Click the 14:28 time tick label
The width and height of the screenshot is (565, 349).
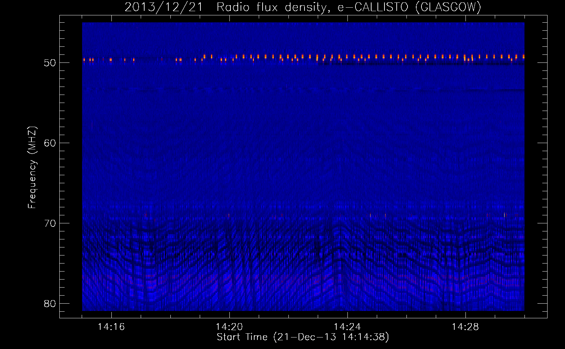(465, 327)
